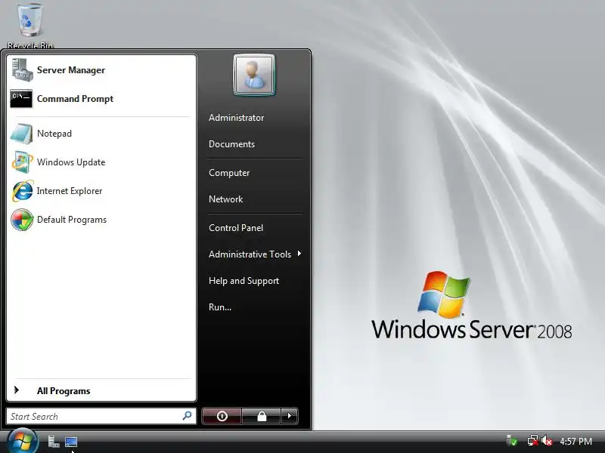
Task: Click the Windows Update text label
Action: pos(71,162)
